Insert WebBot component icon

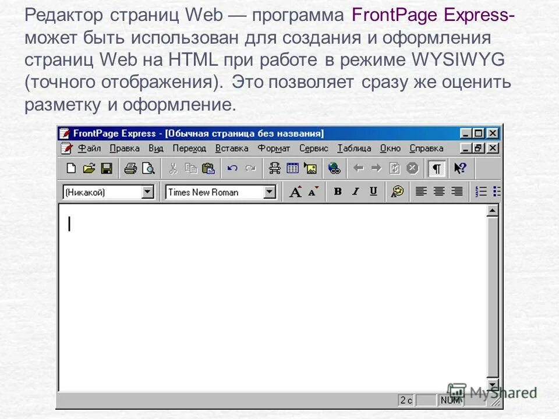click(274, 168)
